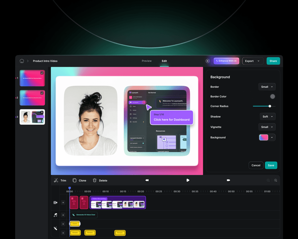Open the Vignette dropdown set to Small

(267, 127)
